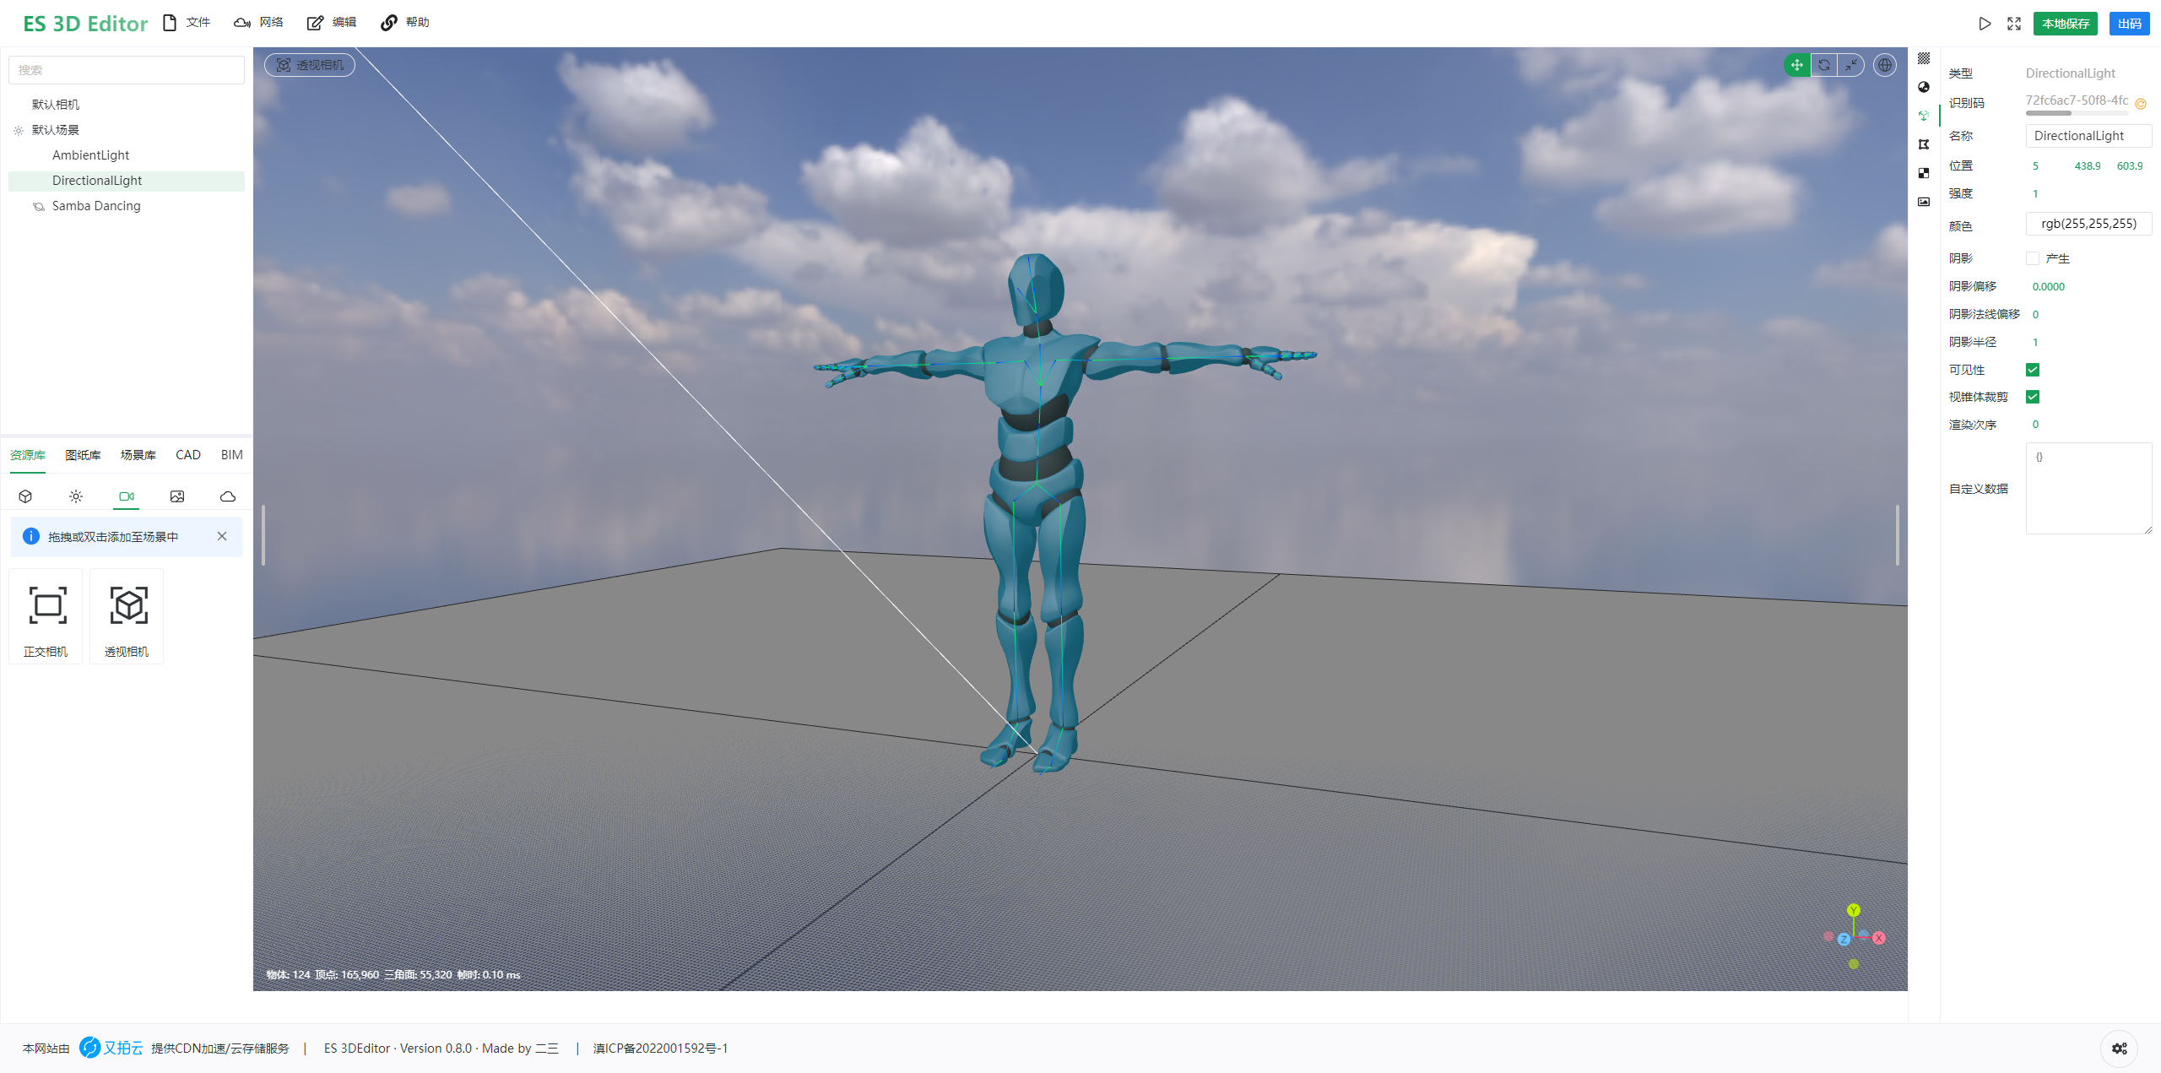
Task: Switch to the BIM tab
Action: point(232,455)
